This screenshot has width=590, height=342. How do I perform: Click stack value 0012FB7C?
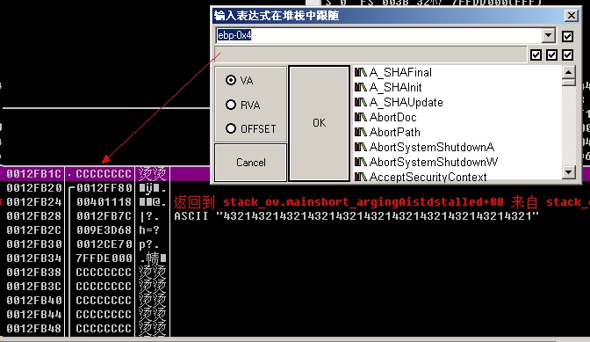click(104, 216)
